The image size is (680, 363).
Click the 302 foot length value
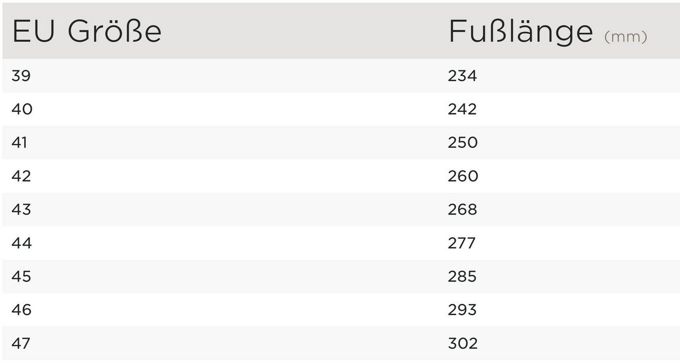463,343
